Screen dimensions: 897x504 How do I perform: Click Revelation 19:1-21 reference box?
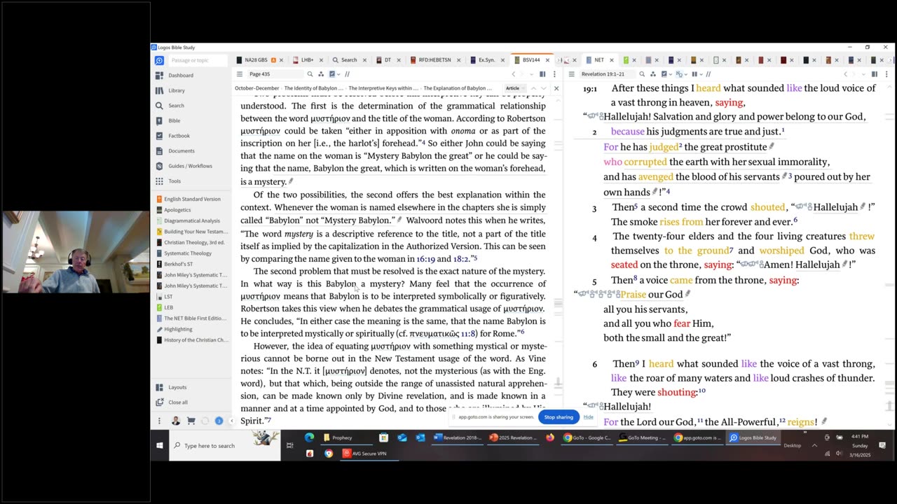(607, 74)
